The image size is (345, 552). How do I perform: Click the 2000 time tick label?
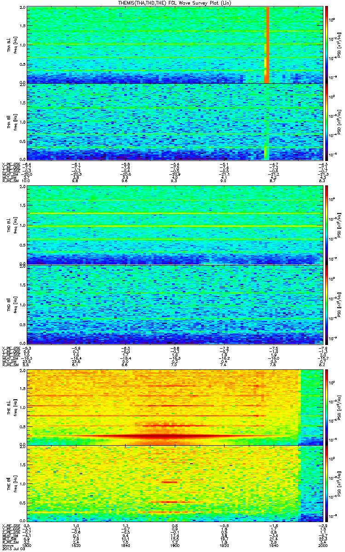coord(322,545)
